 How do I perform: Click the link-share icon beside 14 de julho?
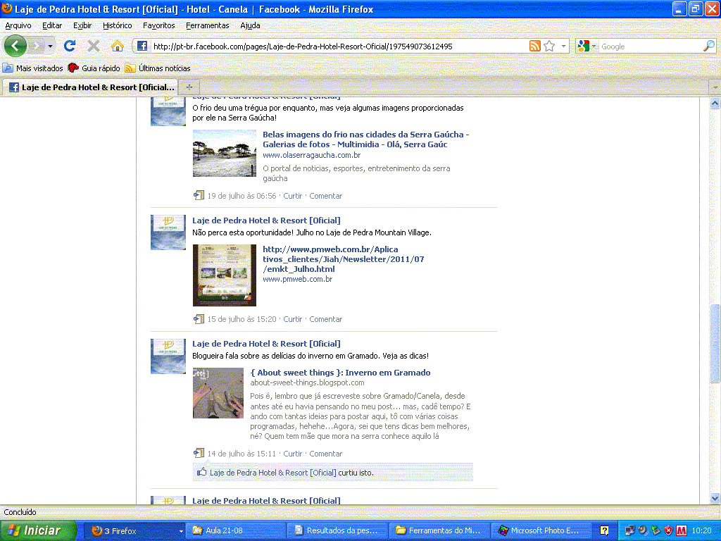(x=199, y=453)
